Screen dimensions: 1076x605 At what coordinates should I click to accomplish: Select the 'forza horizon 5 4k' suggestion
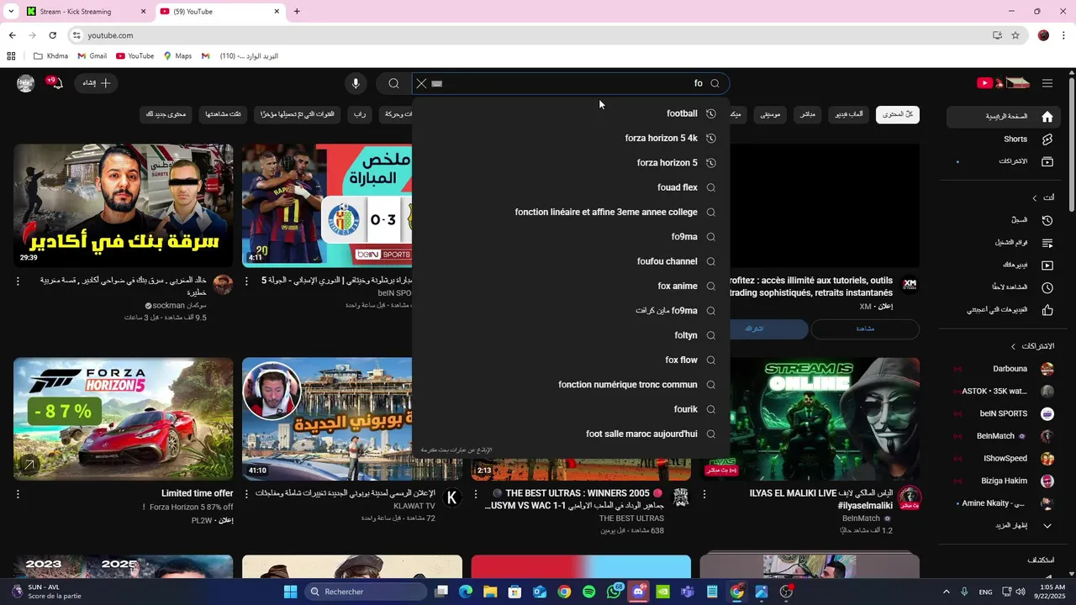click(x=571, y=138)
